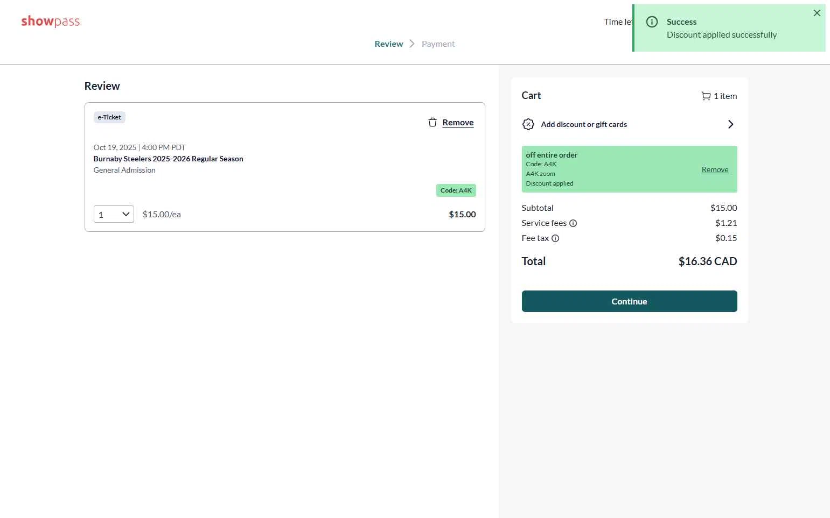Click the General Admission label
This screenshot has width=830, height=518.
tap(124, 170)
